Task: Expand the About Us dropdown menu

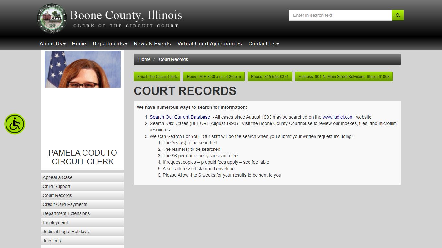Action: point(52,44)
